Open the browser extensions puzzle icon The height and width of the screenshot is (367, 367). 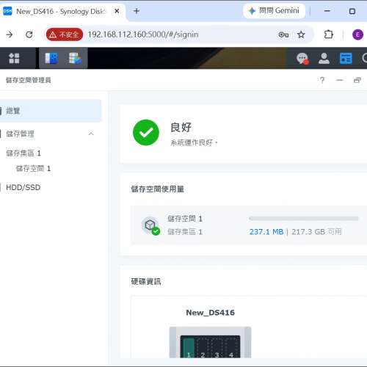pos(328,34)
